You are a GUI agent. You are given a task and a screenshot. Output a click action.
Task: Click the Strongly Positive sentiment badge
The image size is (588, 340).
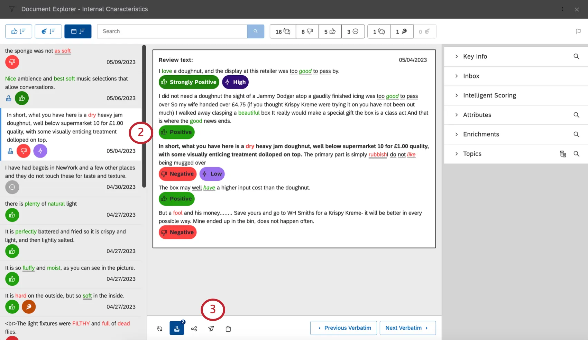tap(189, 82)
